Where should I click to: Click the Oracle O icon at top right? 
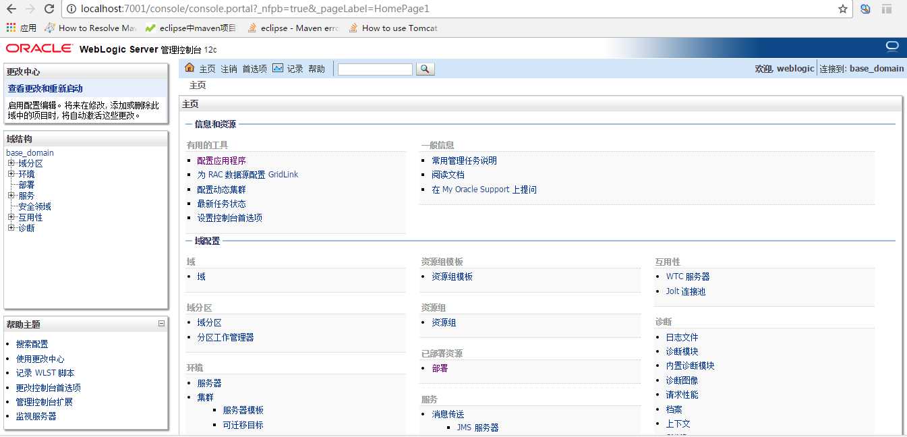pos(892,47)
